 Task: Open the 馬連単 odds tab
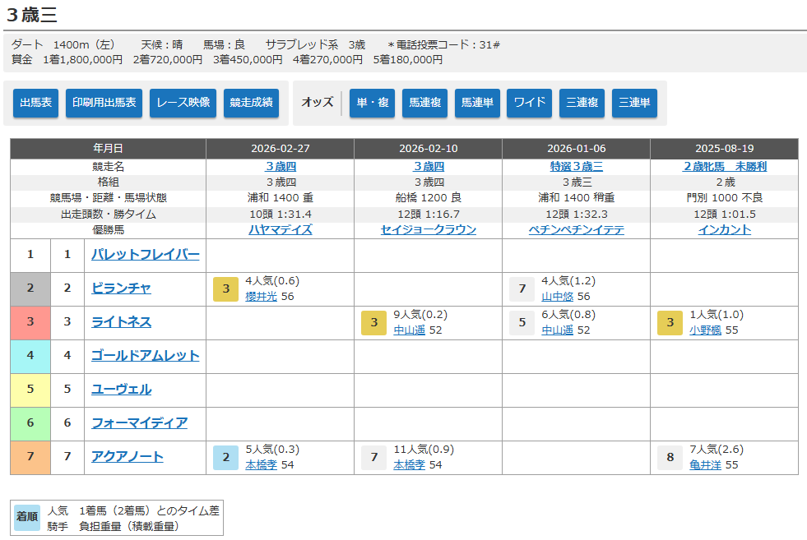click(x=477, y=103)
